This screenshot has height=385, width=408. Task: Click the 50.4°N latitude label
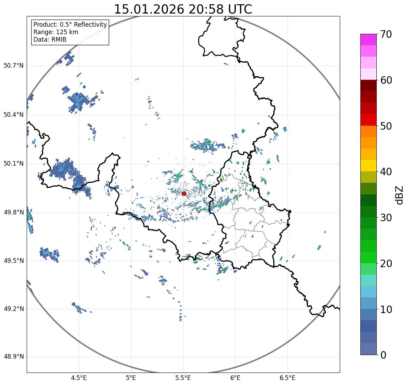point(14,115)
